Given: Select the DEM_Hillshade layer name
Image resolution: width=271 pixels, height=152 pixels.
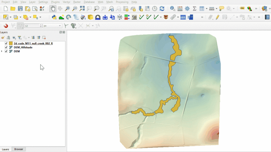Looking at the screenshot, I should tap(23, 48).
